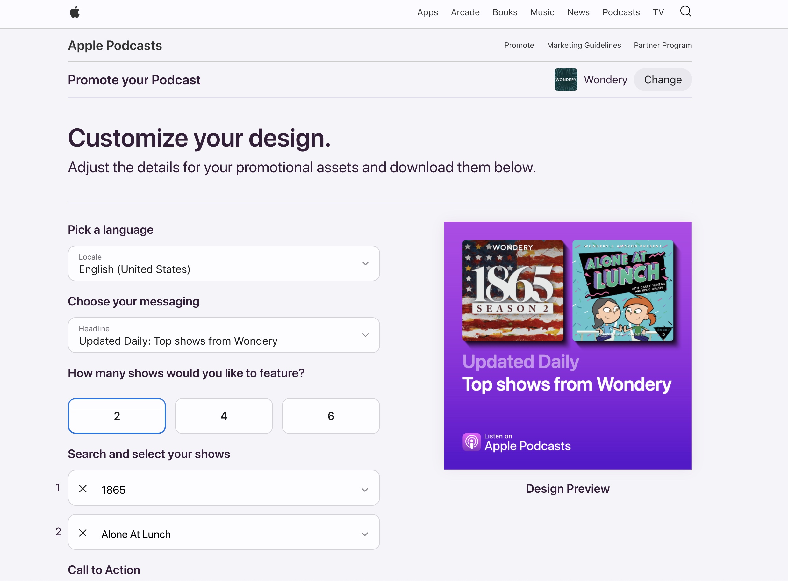The image size is (788, 581).
Task: Open the search magnifier icon
Action: (x=685, y=11)
